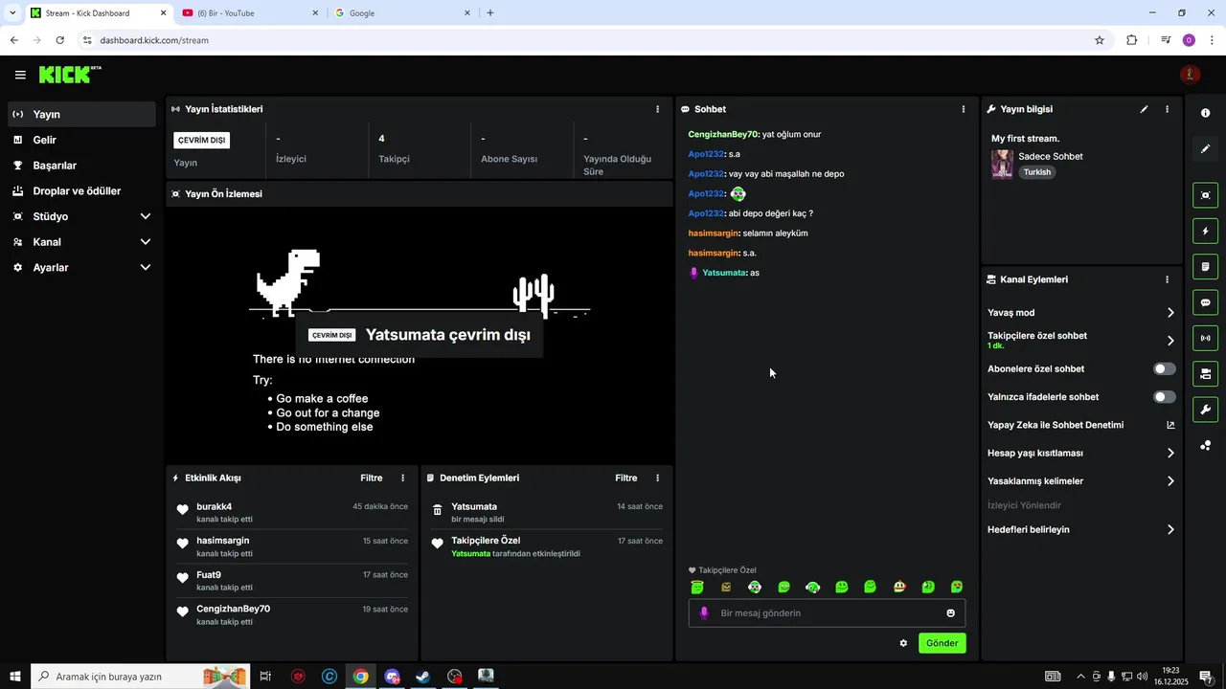Open Windows Start menu
Viewport: 1226px width, 689px height.
[14, 677]
